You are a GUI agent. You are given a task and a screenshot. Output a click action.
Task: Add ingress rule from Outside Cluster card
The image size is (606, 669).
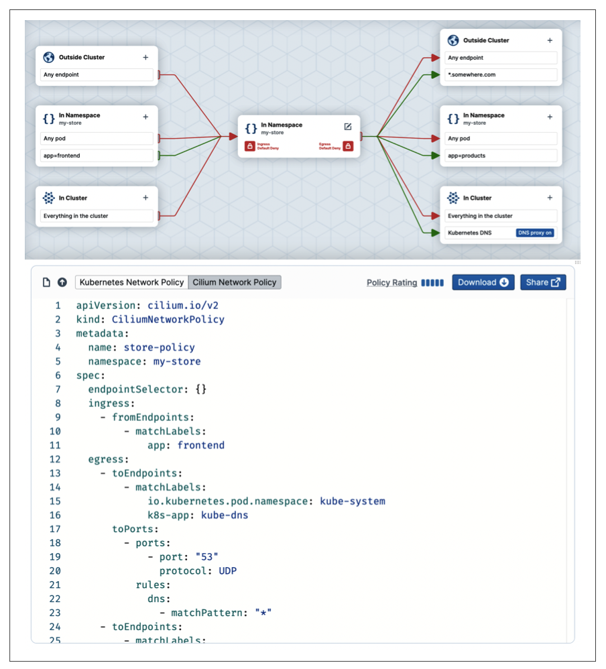pos(145,57)
